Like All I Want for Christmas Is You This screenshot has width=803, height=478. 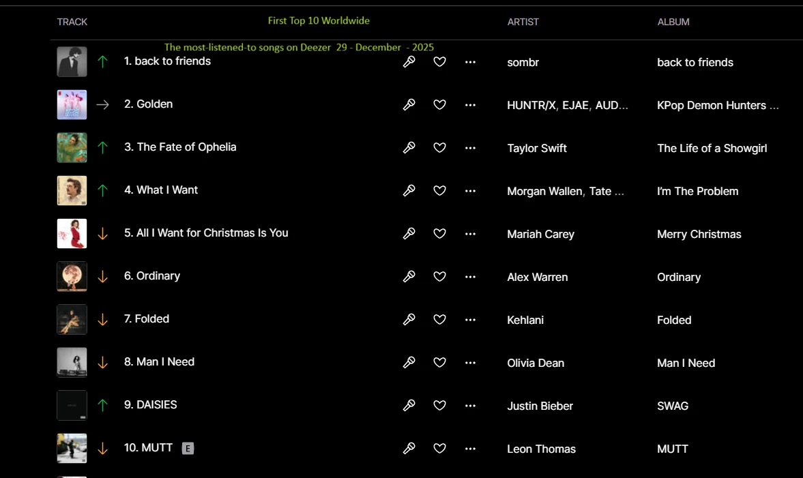[x=440, y=234]
